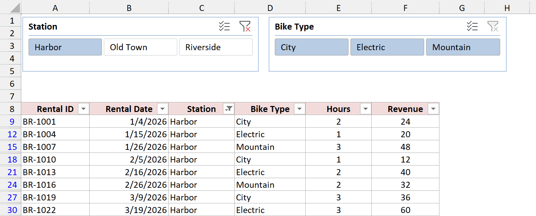Click cell BR-1004
The height and width of the screenshot is (216, 536).
point(55,134)
